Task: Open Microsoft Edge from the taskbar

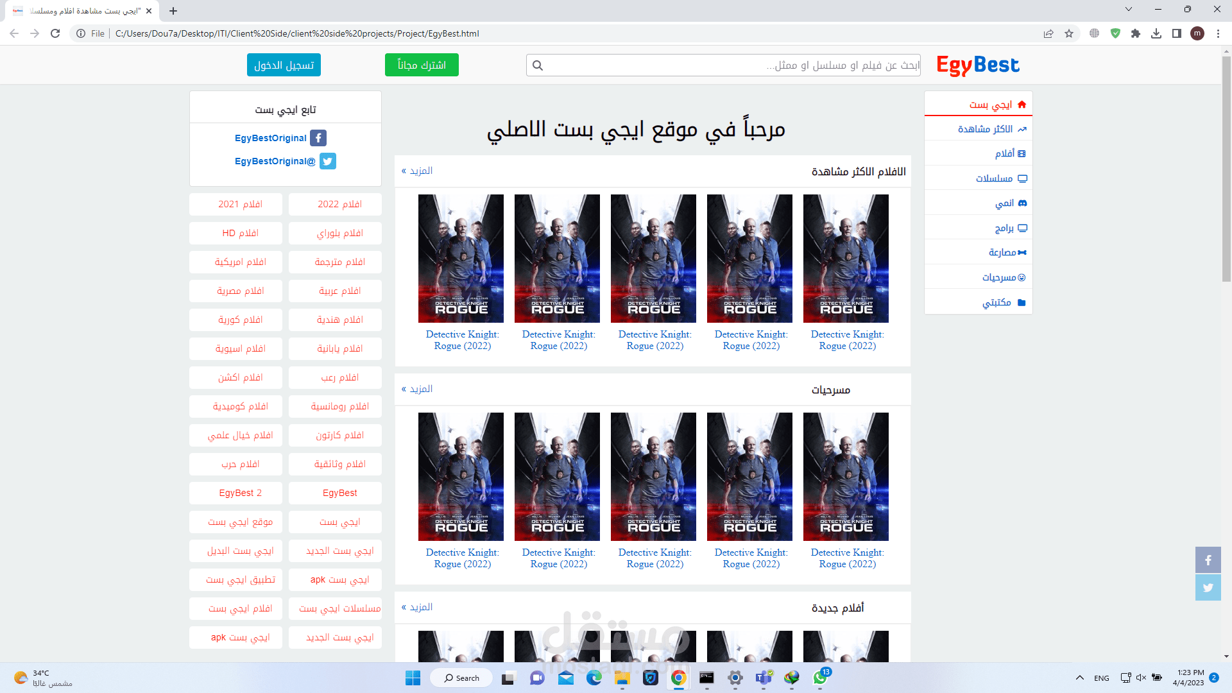Action: coord(594,678)
